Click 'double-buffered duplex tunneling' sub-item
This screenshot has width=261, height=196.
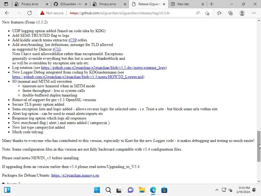click(50, 95)
